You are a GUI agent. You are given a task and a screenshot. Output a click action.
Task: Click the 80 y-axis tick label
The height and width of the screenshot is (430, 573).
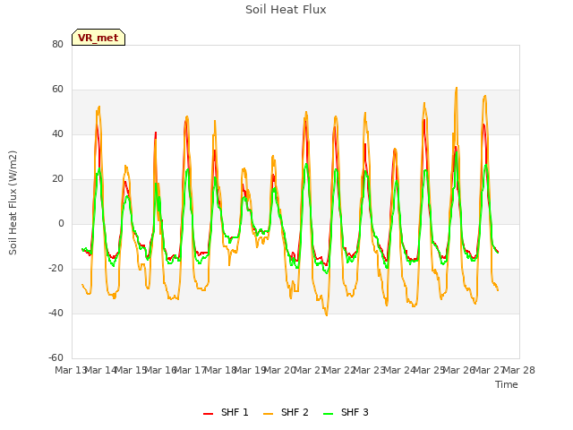[57, 44]
